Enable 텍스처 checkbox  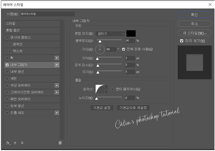coord(10,51)
